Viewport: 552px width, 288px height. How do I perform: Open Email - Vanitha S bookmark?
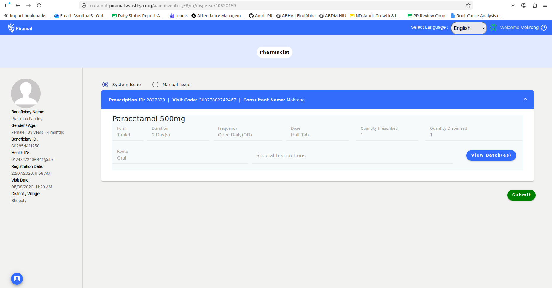81,16
